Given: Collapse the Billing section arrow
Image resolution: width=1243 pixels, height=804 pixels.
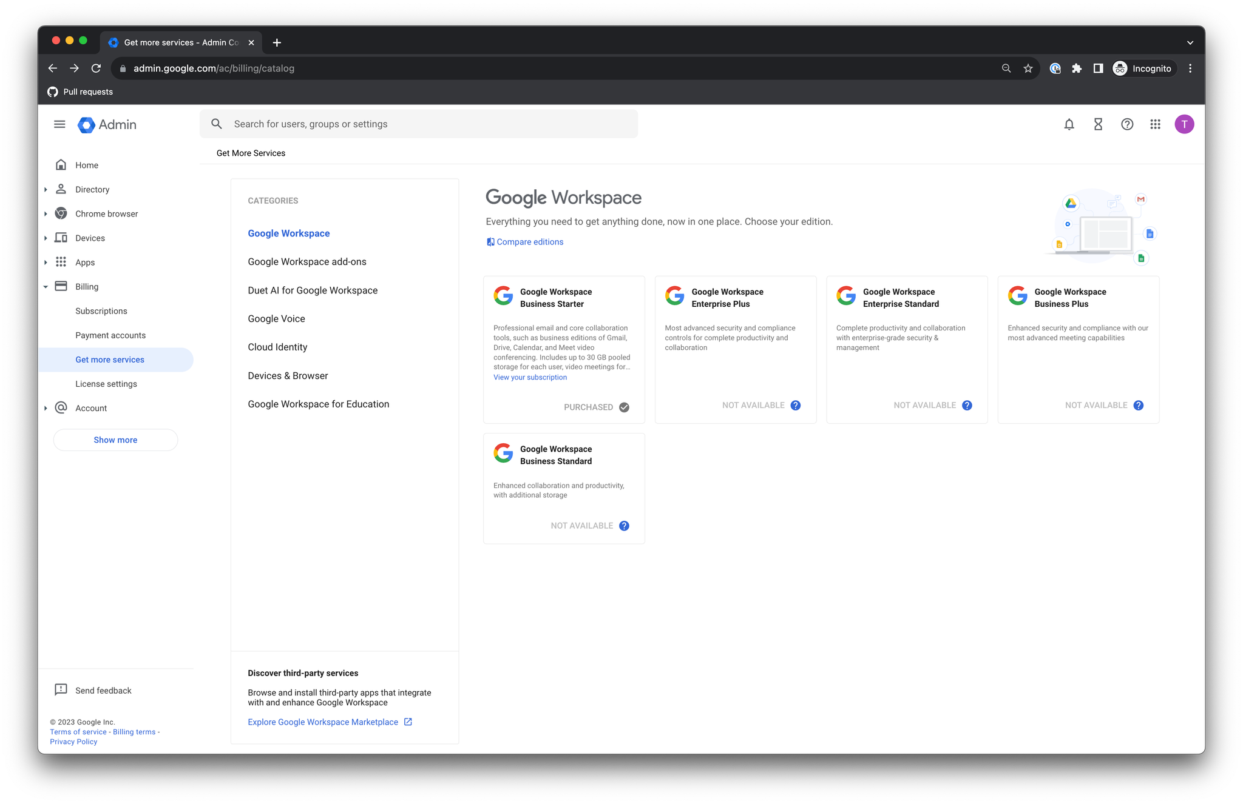Looking at the screenshot, I should [46, 287].
